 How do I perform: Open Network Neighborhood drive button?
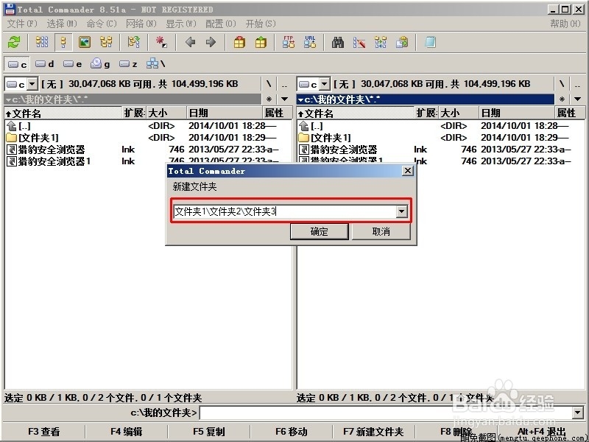tap(155, 64)
